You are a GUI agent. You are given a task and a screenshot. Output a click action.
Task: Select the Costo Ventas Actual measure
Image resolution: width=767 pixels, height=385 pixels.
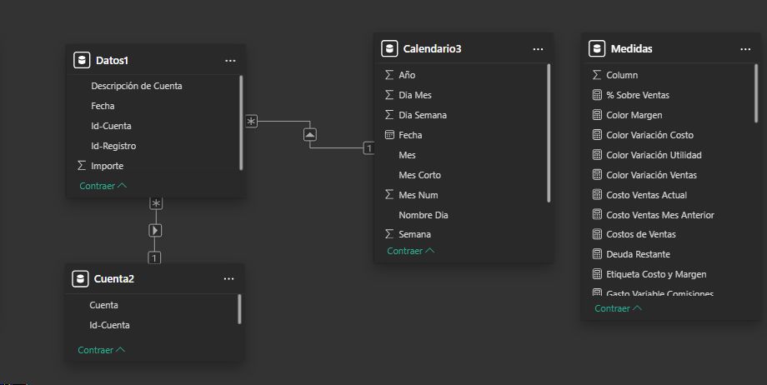point(646,195)
